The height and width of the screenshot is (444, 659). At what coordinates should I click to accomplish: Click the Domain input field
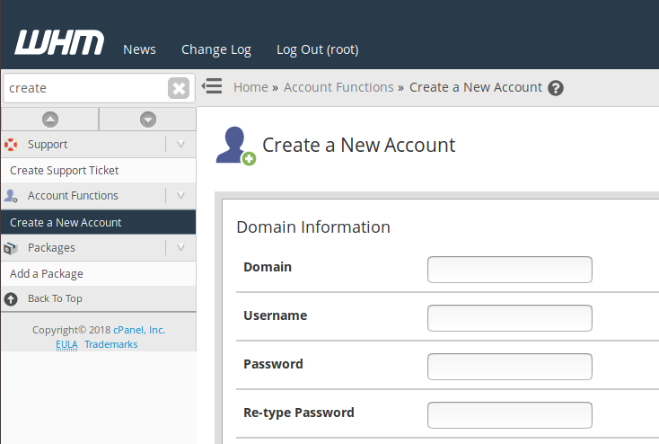(x=509, y=270)
